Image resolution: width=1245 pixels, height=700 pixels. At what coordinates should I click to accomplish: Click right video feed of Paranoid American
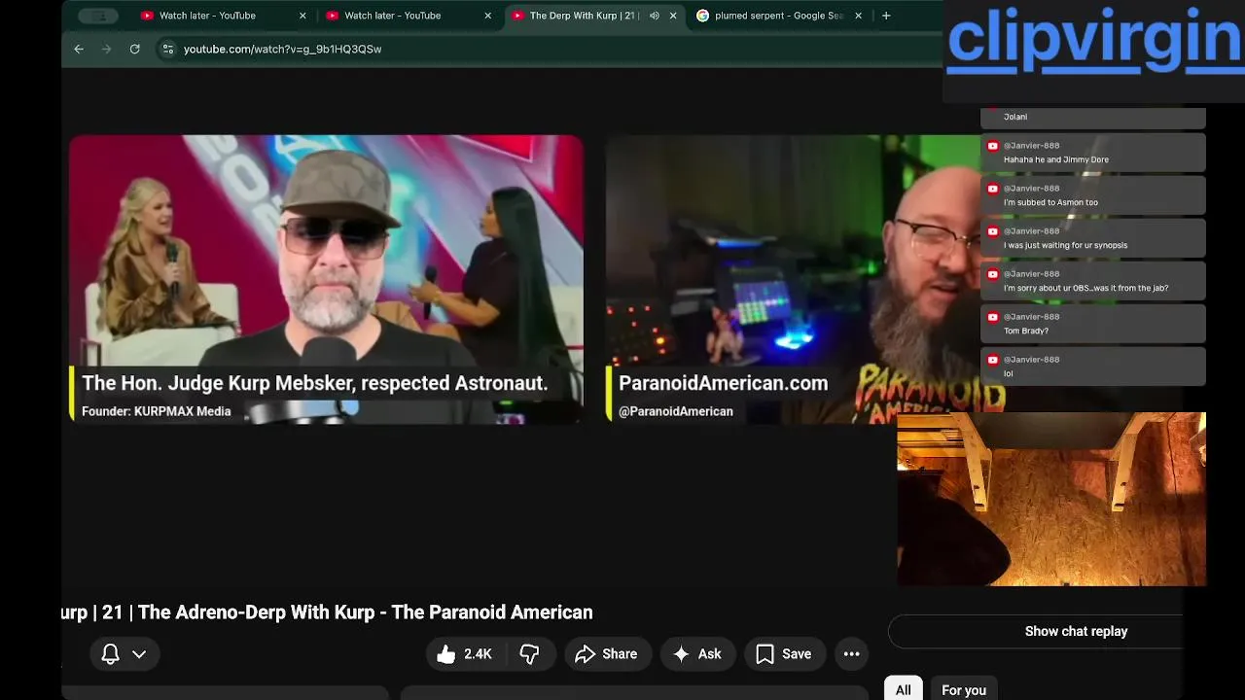tap(793, 279)
